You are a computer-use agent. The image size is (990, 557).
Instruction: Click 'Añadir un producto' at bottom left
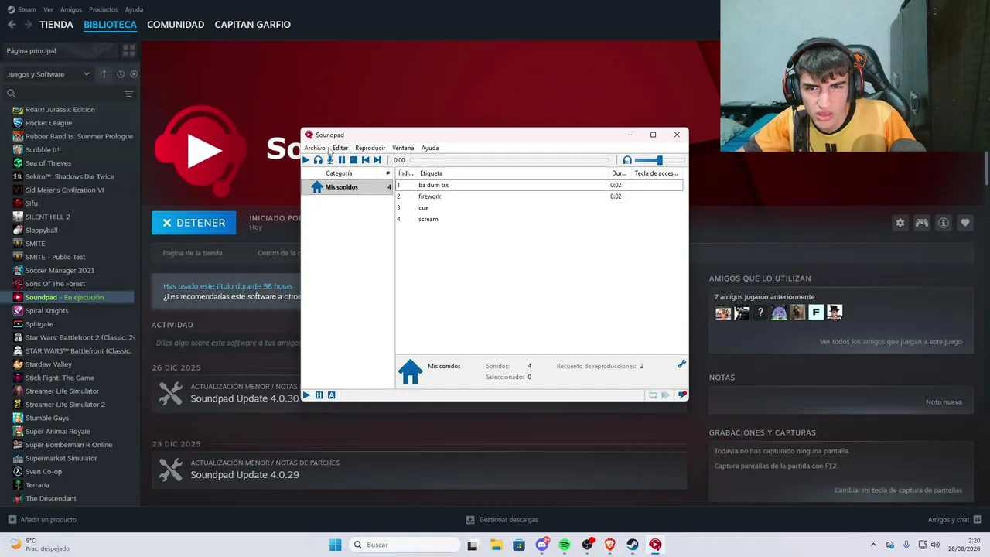pos(42,520)
